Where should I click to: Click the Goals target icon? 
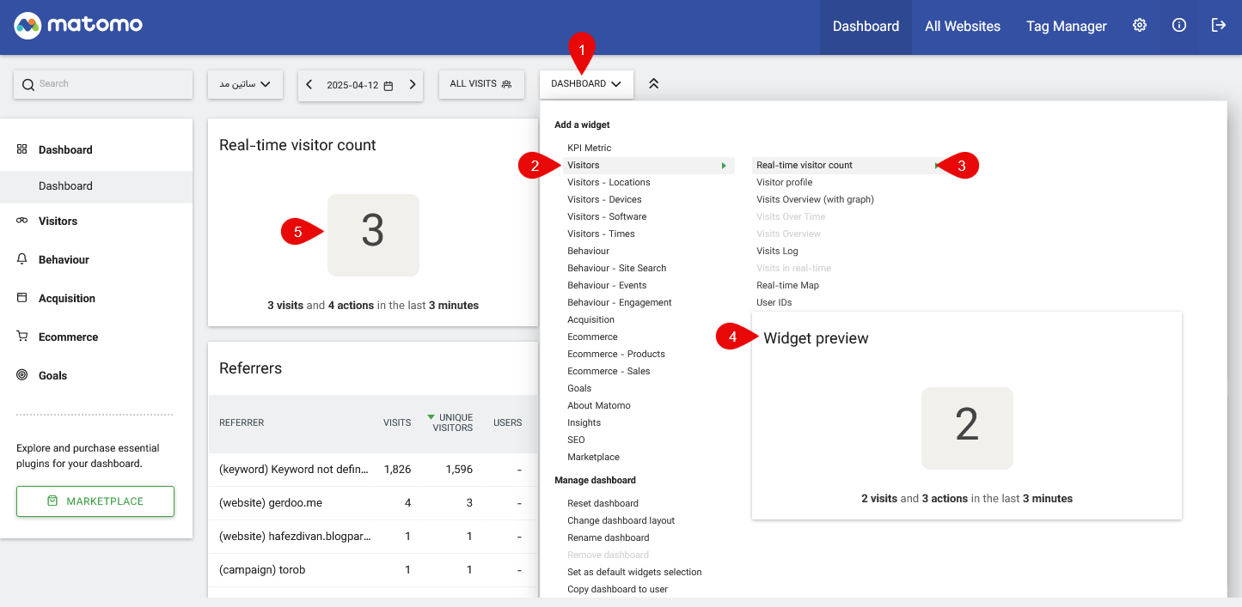tap(22, 375)
